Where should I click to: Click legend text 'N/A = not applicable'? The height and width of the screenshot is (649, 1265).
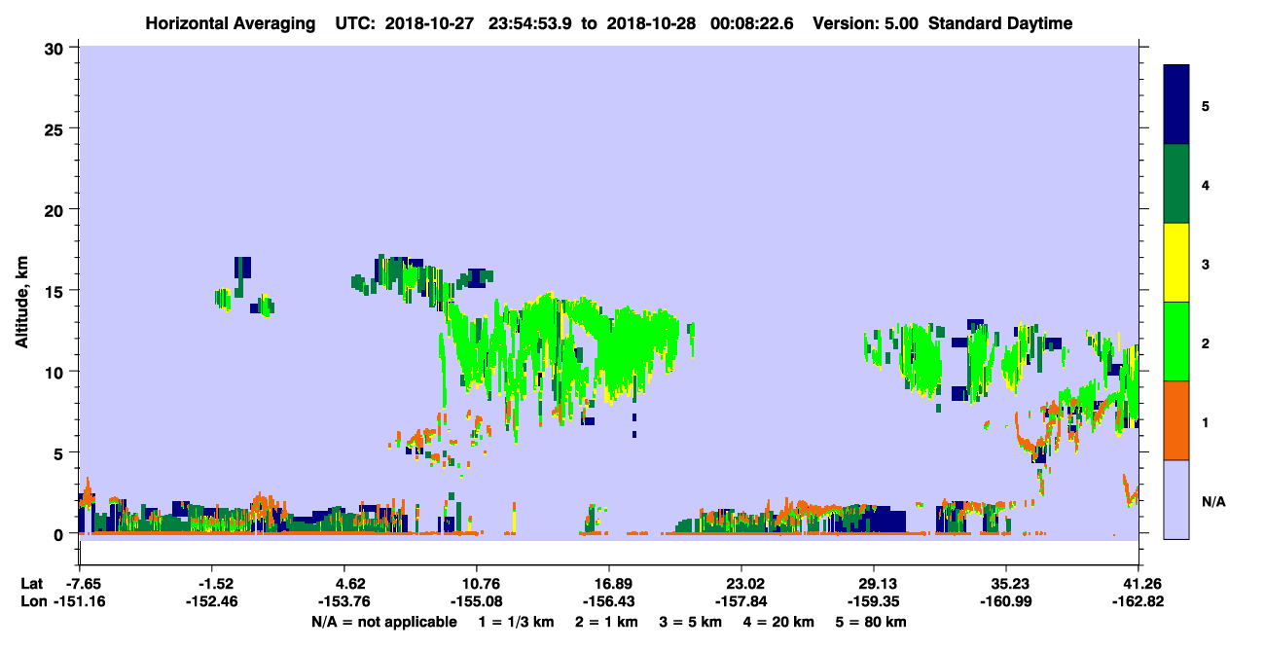pyautogui.click(x=383, y=622)
